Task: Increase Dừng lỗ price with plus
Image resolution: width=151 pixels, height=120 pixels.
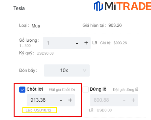Action: pos(133,100)
